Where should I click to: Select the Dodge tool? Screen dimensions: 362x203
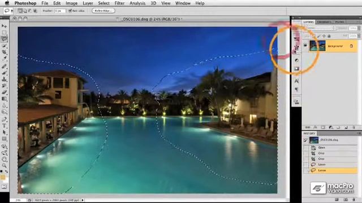(x=4, y=112)
